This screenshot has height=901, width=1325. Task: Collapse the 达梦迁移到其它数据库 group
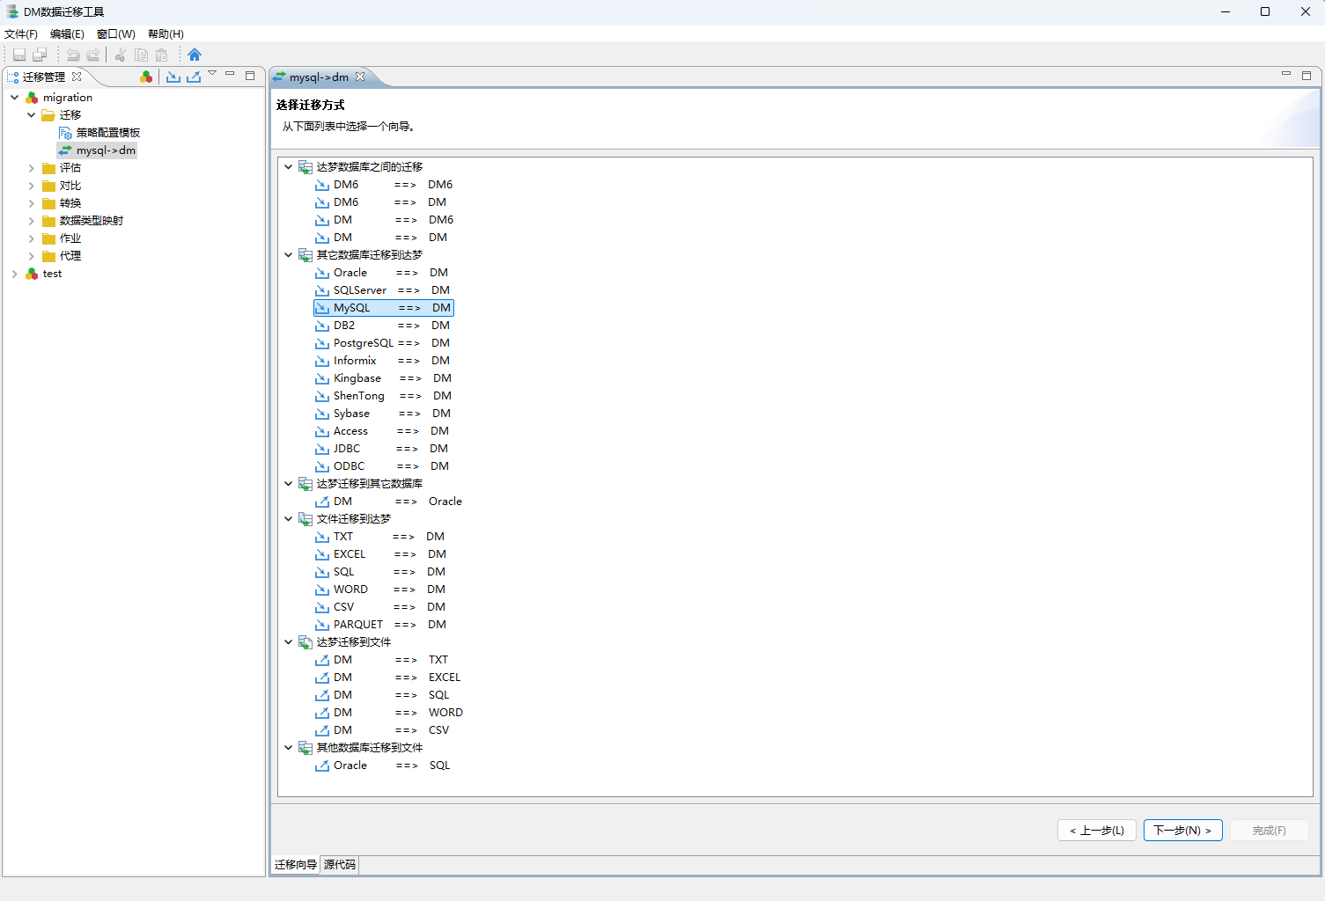[288, 483]
